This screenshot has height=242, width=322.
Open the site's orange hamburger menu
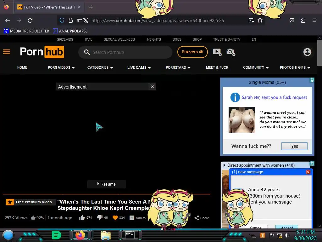[6, 52]
